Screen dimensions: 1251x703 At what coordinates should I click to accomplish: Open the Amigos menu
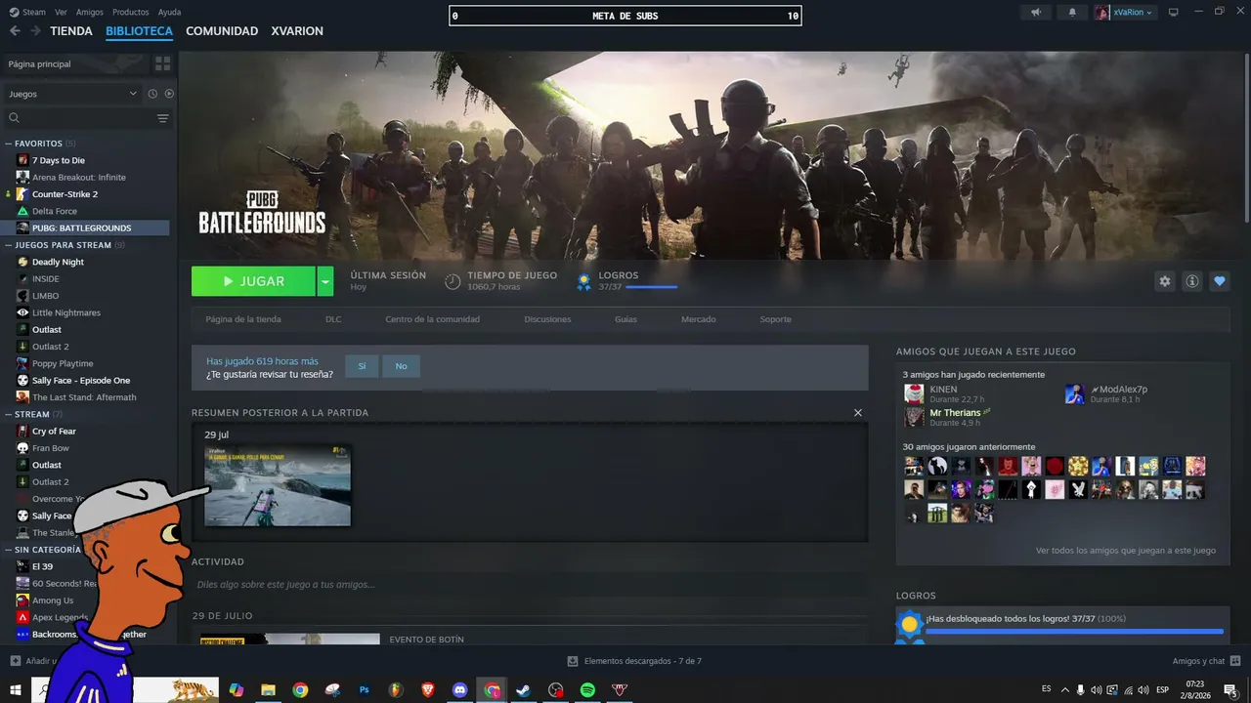point(90,12)
